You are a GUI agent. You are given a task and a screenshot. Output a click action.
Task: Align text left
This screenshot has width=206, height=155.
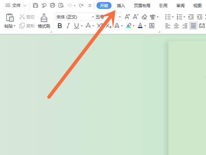coord(168,26)
